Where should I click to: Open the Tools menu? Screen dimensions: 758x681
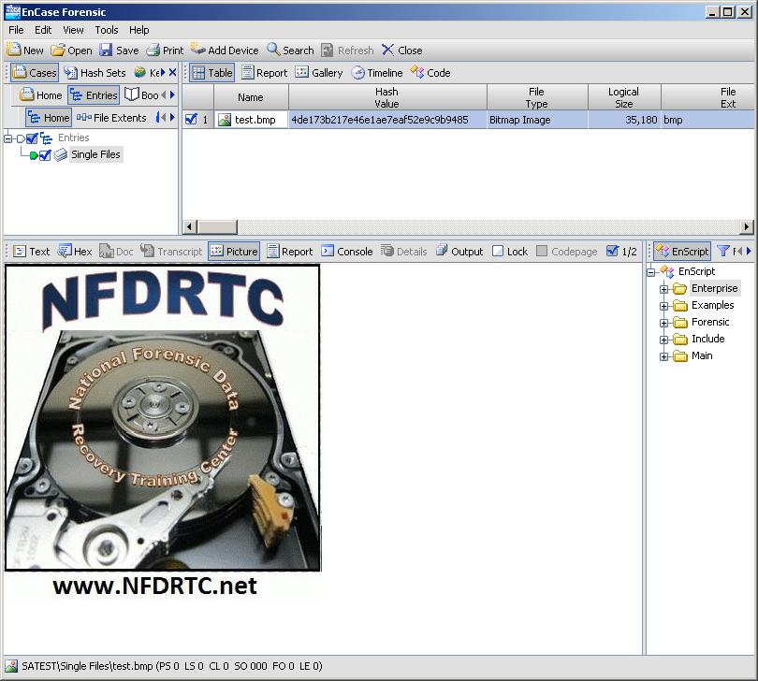(x=107, y=30)
